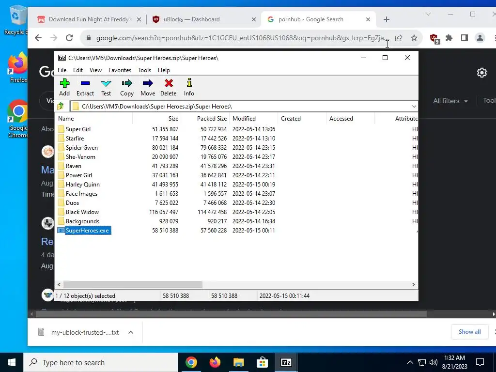Sort by Accessed column header
496x372 pixels.
coord(351,119)
